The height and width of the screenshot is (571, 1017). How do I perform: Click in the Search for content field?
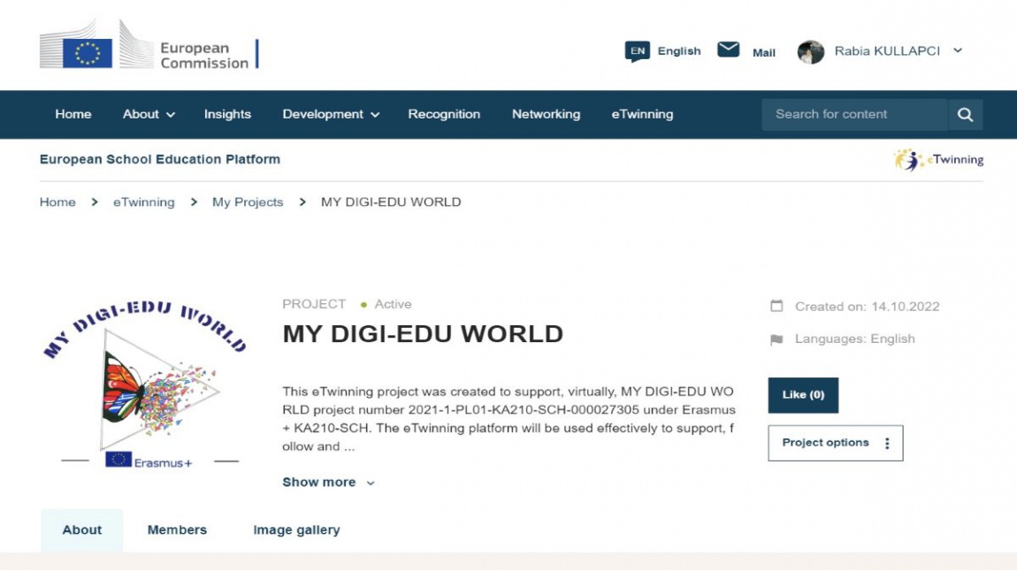click(x=853, y=114)
